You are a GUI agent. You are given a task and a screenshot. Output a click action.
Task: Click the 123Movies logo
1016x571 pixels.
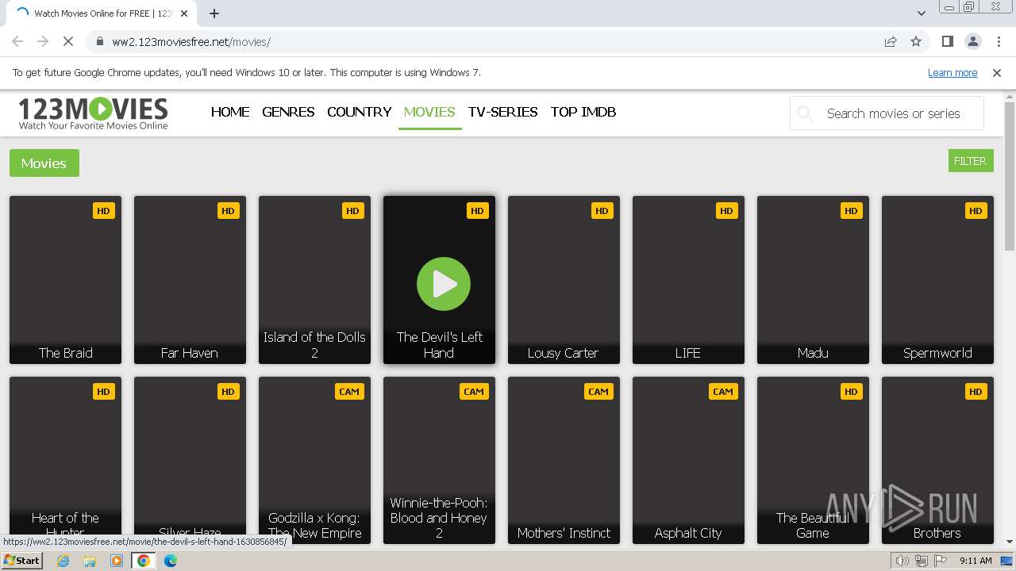(x=93, y=113)
